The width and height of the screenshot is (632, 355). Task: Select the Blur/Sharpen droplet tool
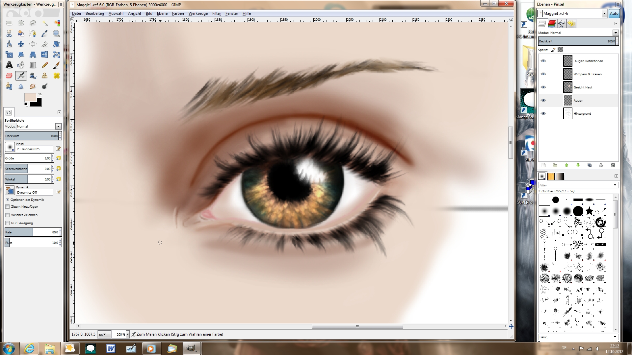pyautogui.click(x=21, y=86)
